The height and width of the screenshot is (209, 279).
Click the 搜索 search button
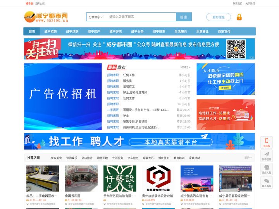click(184, 17)
